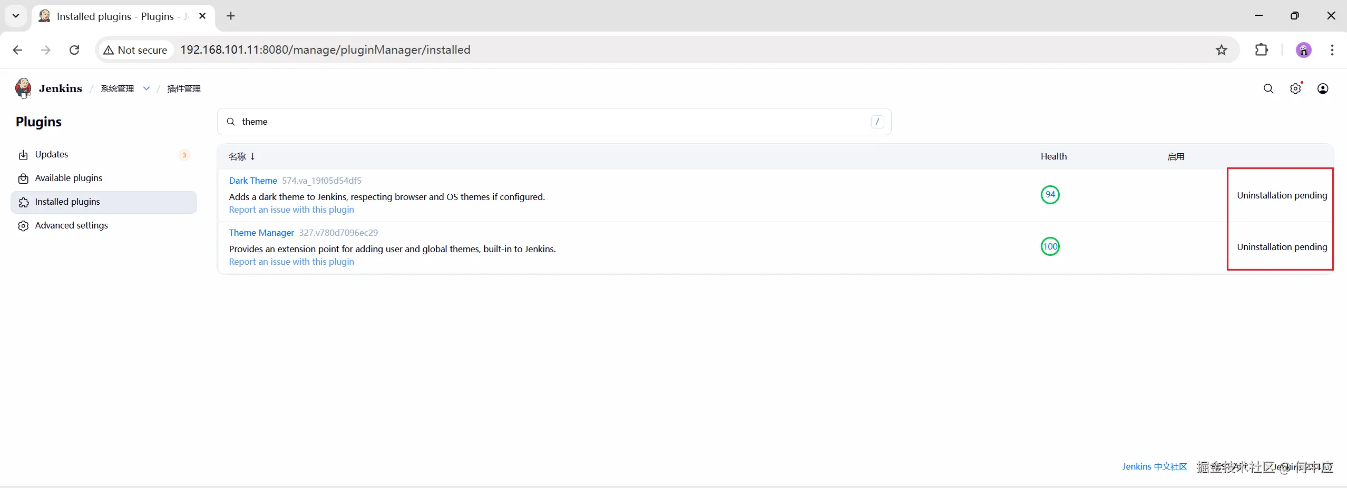This screenshot has width=1347, height=488.
Task: Click the magnifier icon inside plugin search box
Action: click(x=231, y=122)
